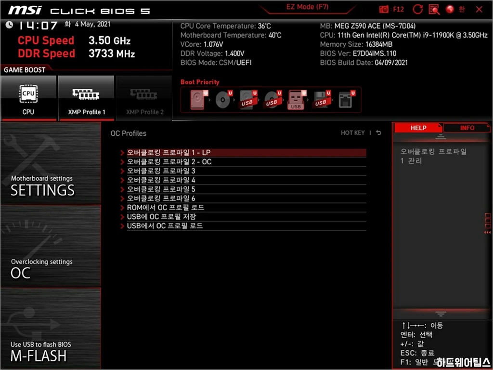
Task: Click the clock icon beside the time
Action: [10, 25]
